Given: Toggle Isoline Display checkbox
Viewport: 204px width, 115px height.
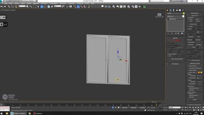Looking at the screenshot, I should [188, 70].
